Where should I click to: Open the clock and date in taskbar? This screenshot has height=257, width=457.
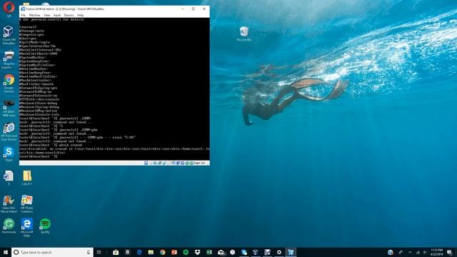(x=436, y=252)
